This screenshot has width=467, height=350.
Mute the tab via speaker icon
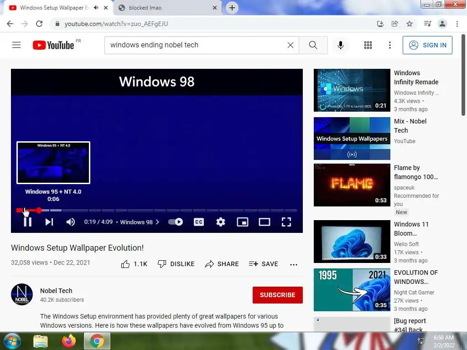coord(96,8)
